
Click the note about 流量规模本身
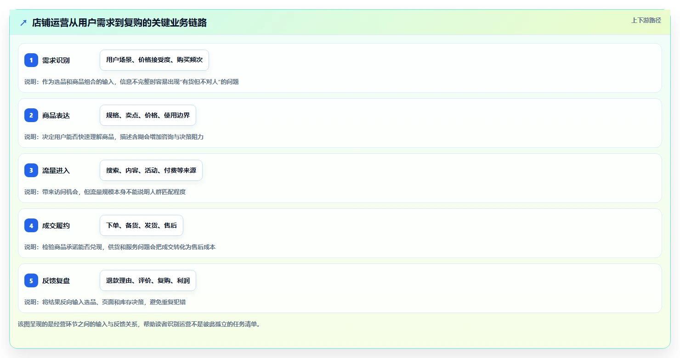coord(105,192)
